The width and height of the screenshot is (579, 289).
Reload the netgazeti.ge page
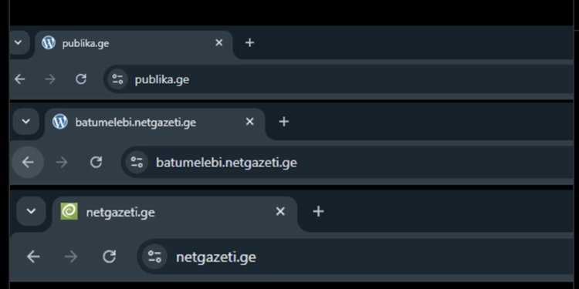pos(110,256)
